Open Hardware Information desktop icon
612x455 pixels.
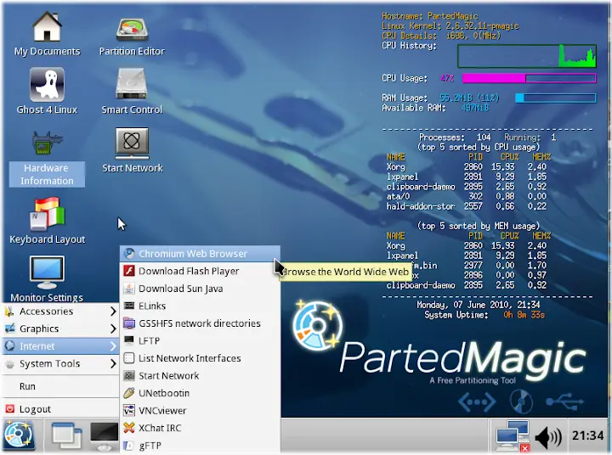47,158
